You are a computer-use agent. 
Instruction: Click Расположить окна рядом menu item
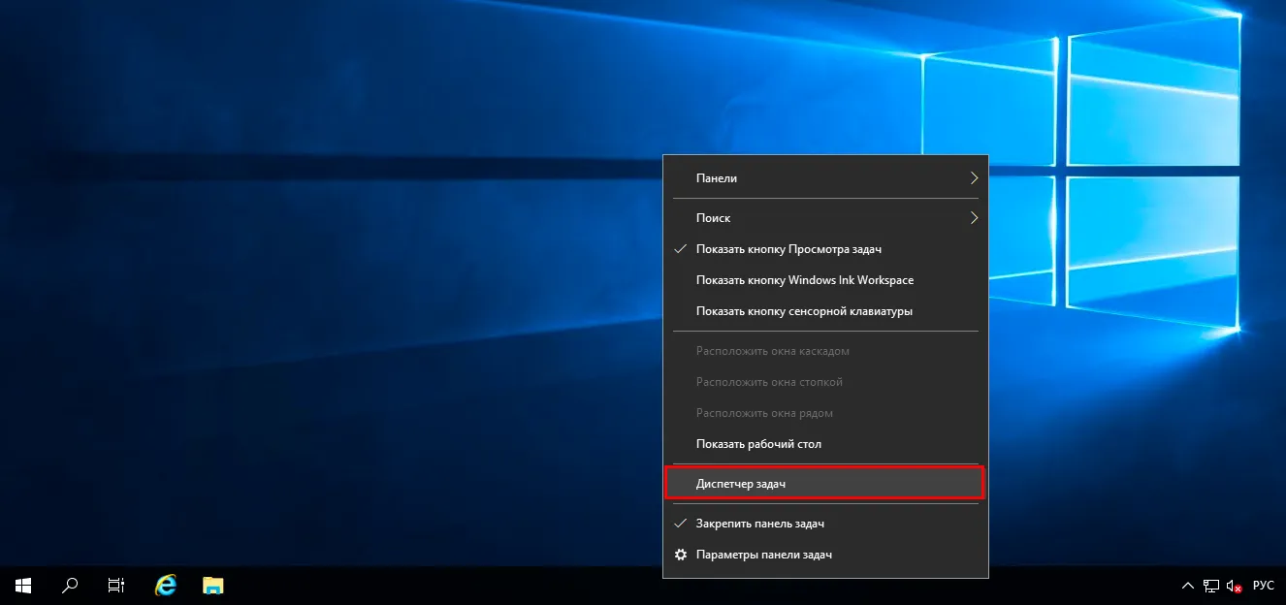point(763,413)
